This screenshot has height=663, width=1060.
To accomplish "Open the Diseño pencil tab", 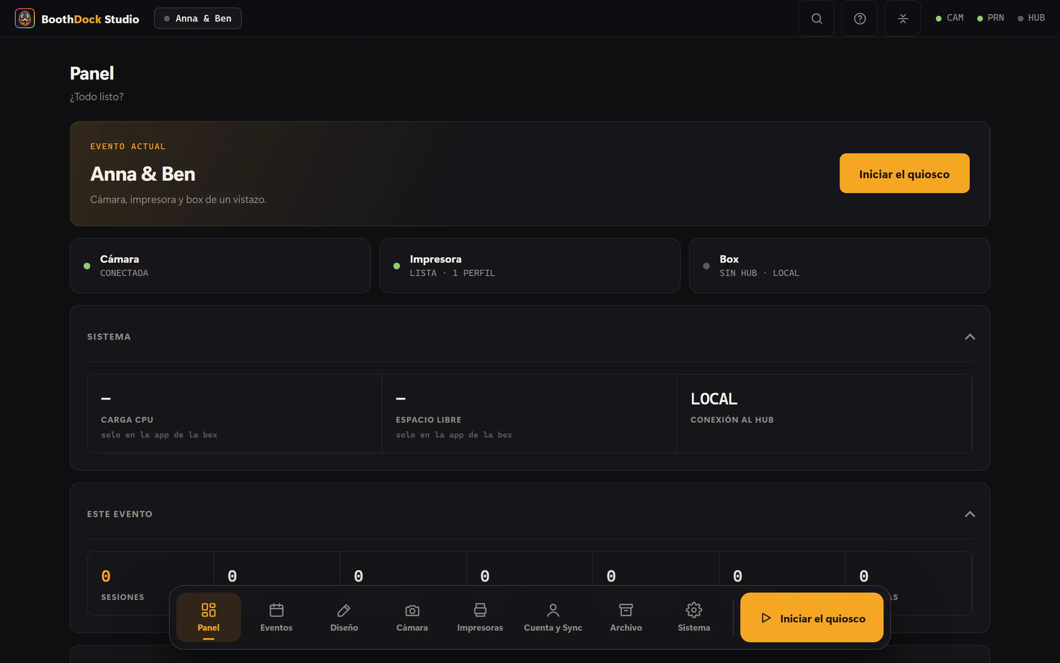I will coord(344,617).
